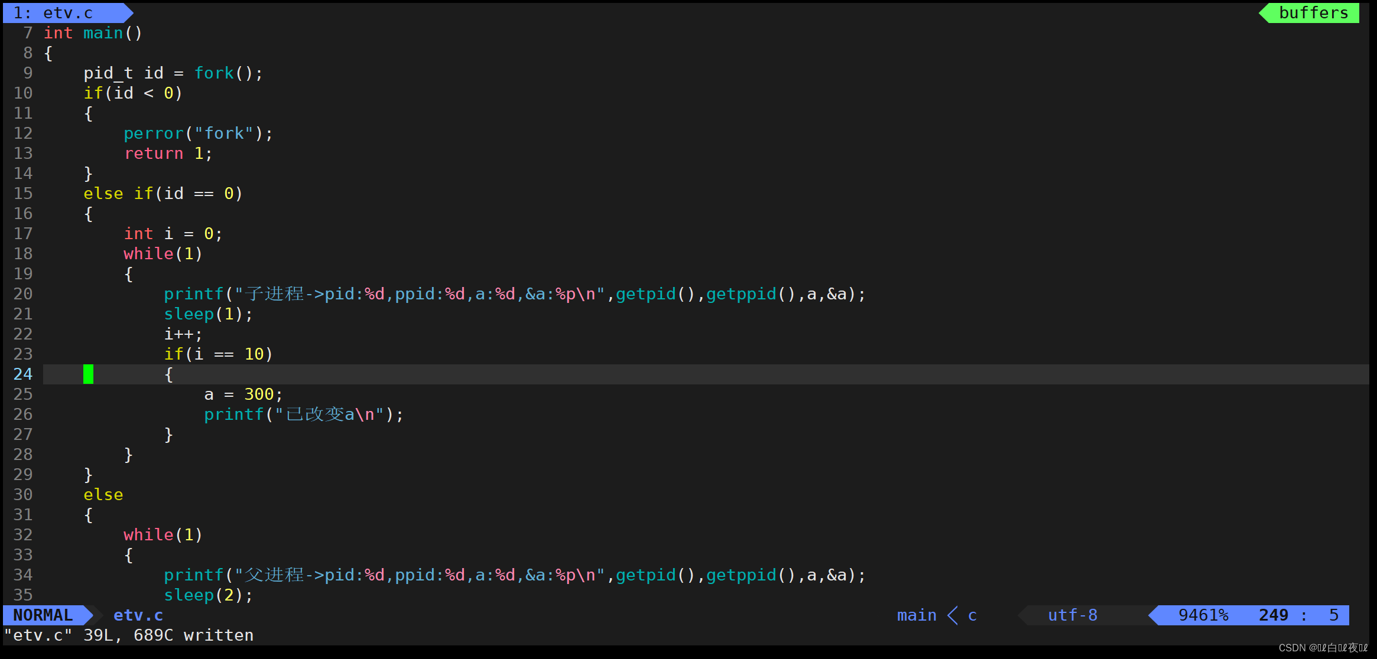Click the line number 249 in statusline
The height and width of the screenshot is (659, 1377).
pos(1274,615)
